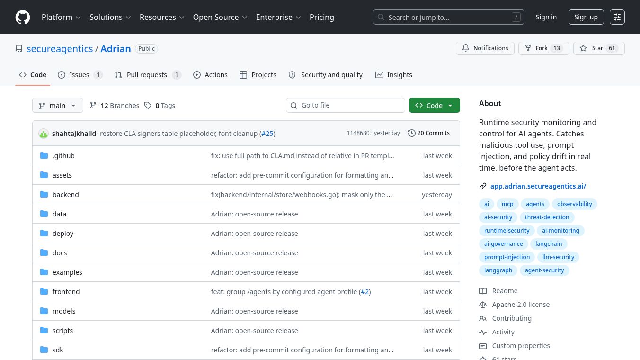Click the pulse icon beside Activity
640x360 pixels.
pos(483,332)
